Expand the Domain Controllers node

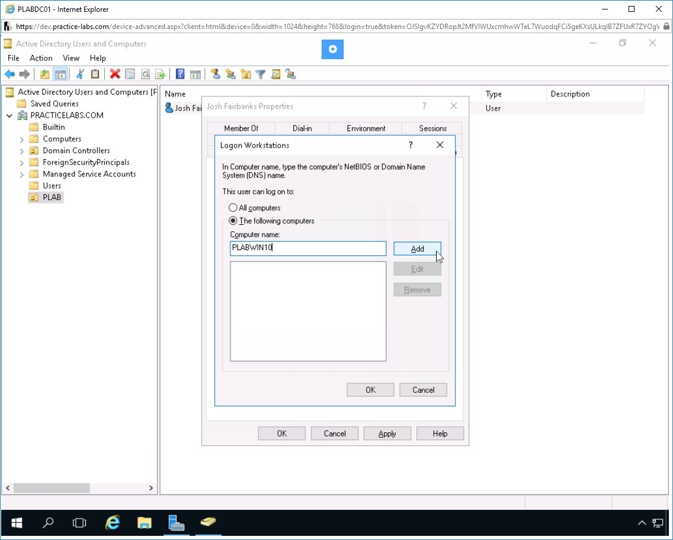21,151
